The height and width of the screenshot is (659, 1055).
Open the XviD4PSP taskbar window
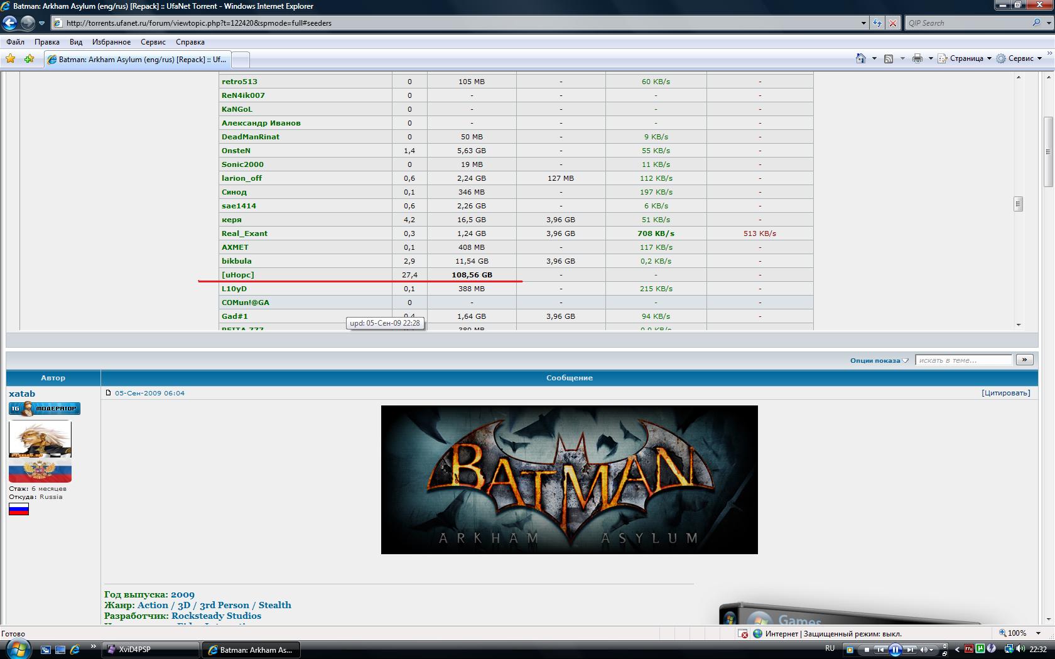tap(151, 650)
